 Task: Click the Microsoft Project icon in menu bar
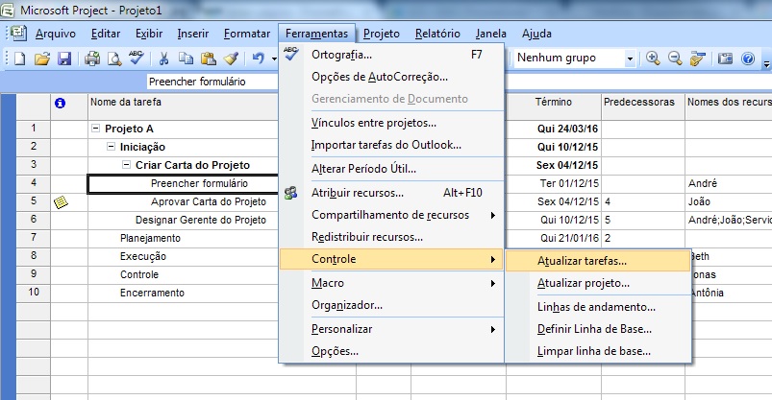pyautogui.click(x=18, y=34)
